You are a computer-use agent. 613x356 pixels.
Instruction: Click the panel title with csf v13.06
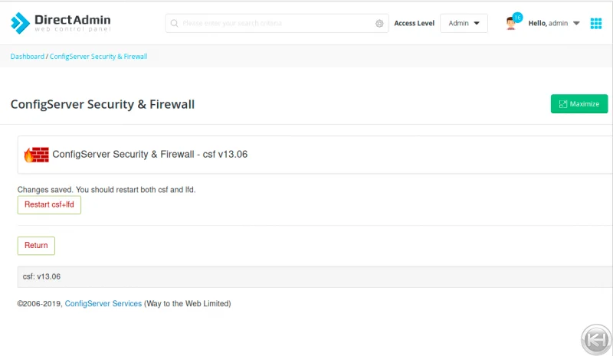149,155
